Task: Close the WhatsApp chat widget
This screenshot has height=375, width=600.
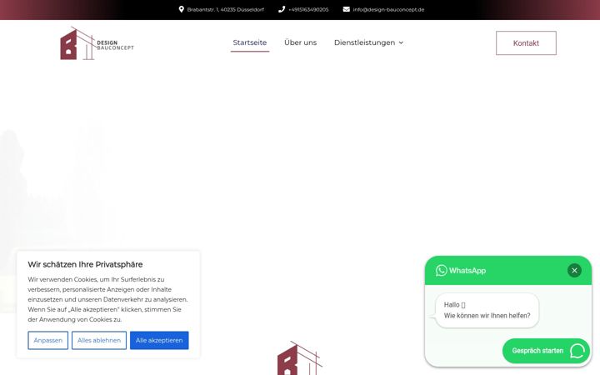Action: click(574, 271)
